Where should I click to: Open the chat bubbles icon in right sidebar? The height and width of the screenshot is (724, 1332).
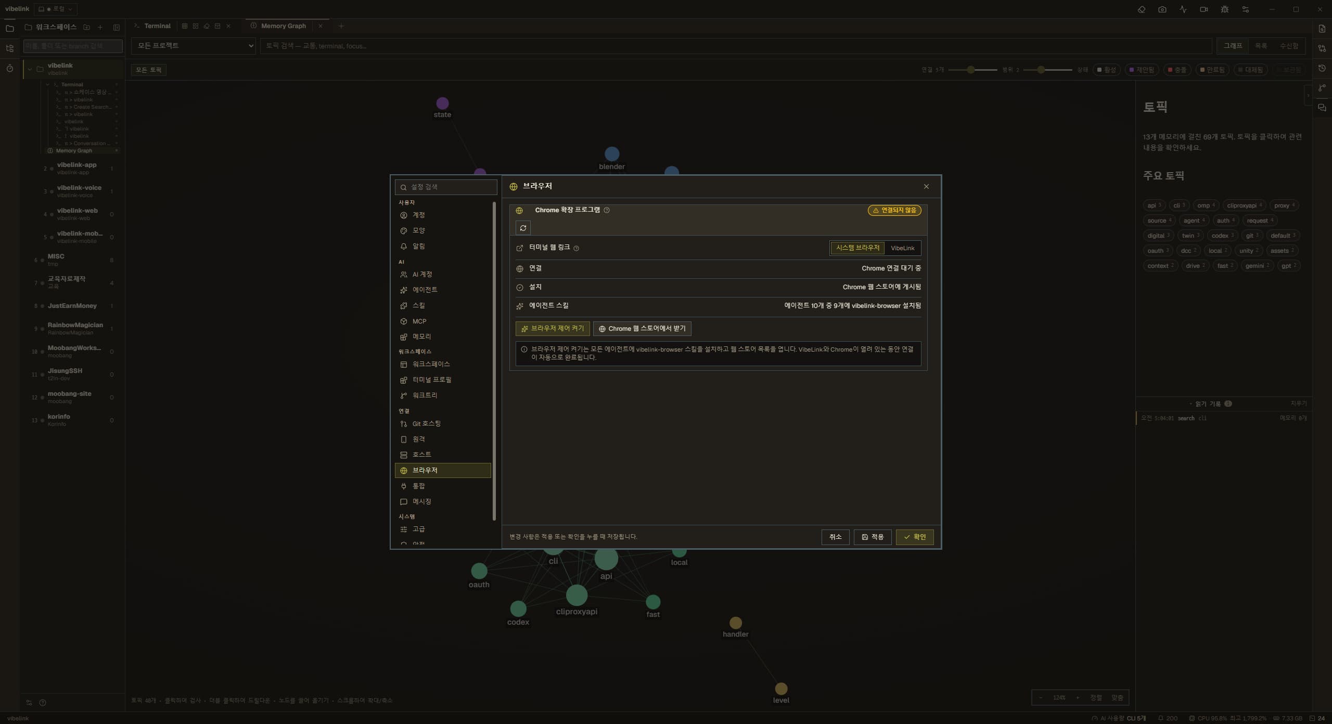[1322, 108]
